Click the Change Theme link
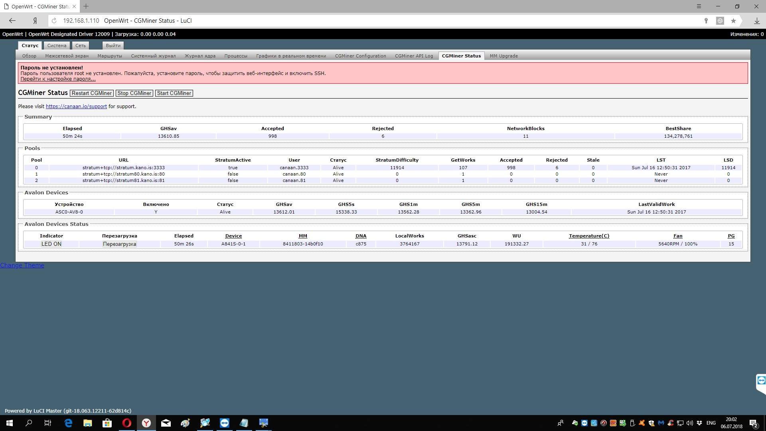 22,265
